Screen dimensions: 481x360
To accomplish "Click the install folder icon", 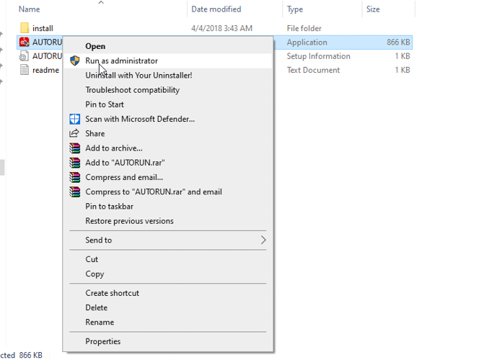I will coord(25,28).
